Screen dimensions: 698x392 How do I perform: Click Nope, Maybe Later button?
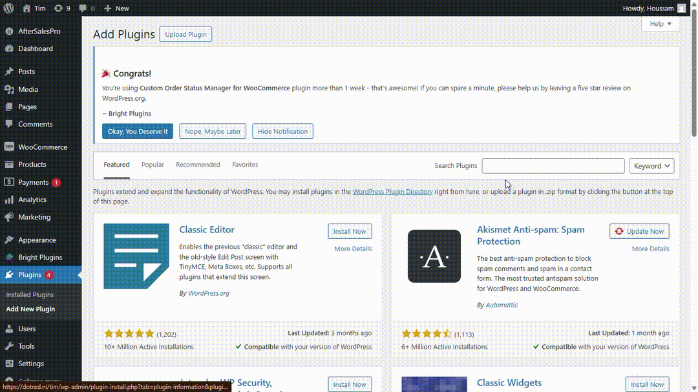tap(213, 131)
